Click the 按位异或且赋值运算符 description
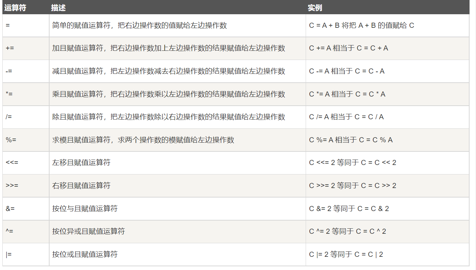 (x=89, y=231)
